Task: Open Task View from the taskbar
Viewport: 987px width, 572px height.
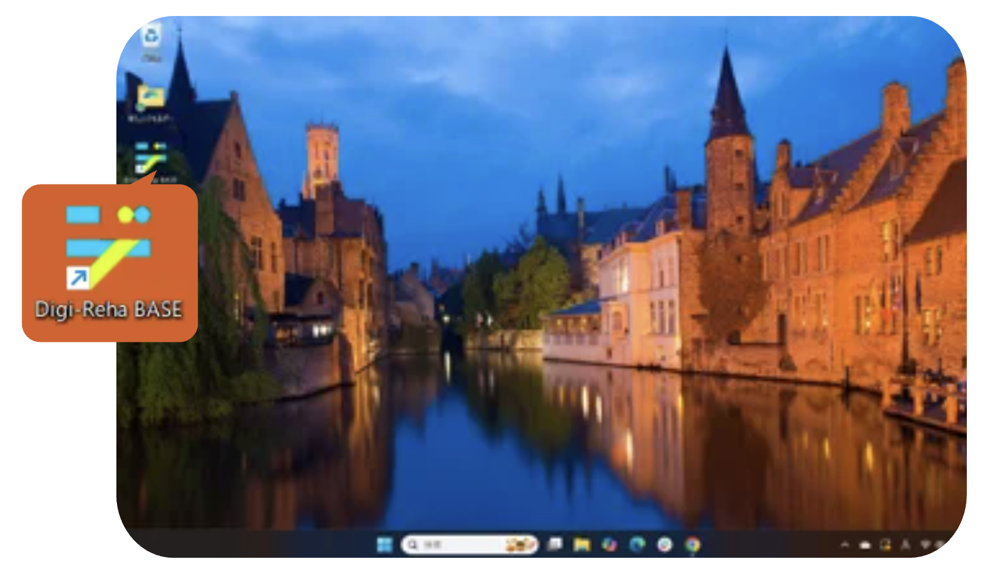Action: (x=555, y=544)
